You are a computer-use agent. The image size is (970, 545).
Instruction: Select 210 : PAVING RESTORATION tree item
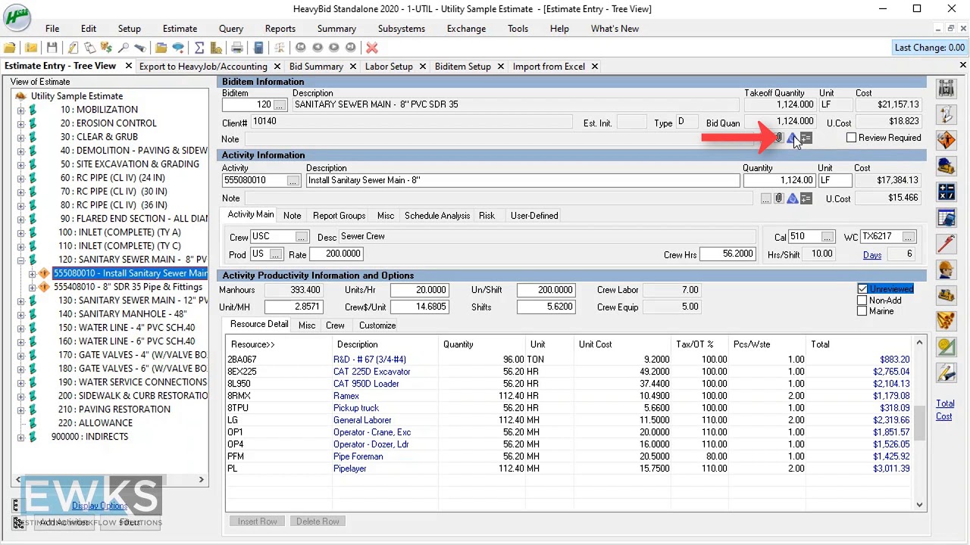coord(114,410)
